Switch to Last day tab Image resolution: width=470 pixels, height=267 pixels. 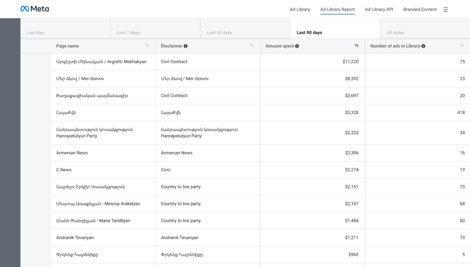coord(35,33)
